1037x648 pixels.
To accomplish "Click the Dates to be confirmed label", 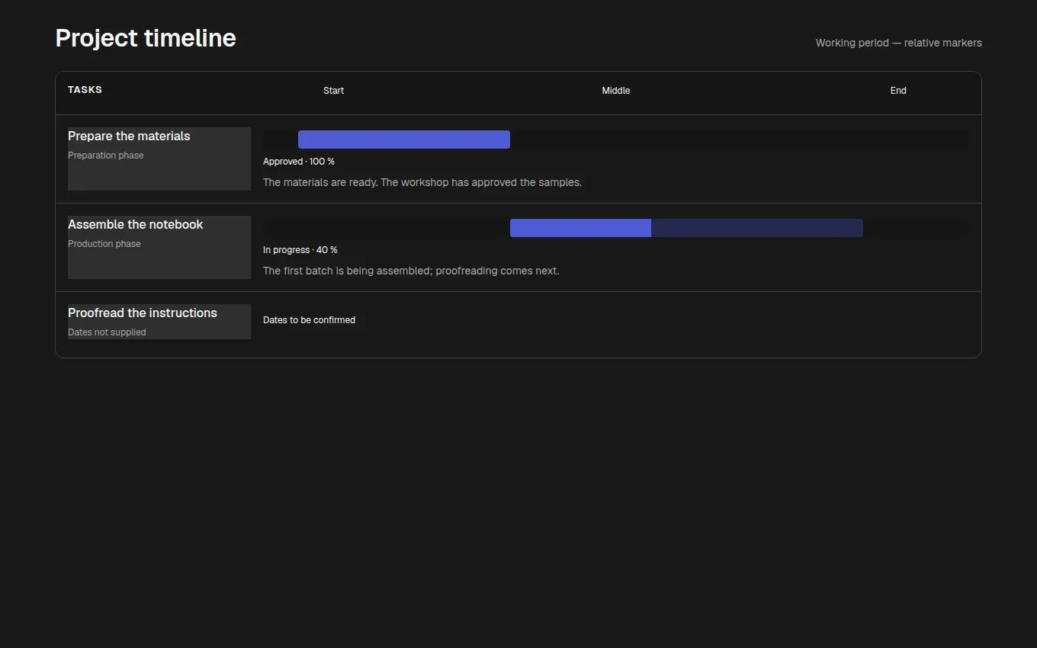I will click(x=309, y=320).
